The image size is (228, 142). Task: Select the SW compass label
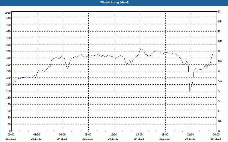click(x=220, y=81)
